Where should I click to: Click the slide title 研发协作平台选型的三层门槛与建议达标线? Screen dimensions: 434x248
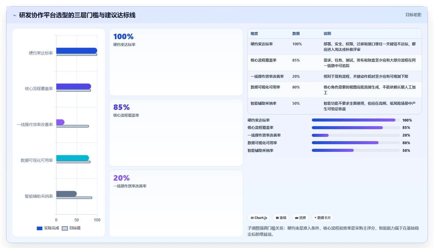(77, 15)
